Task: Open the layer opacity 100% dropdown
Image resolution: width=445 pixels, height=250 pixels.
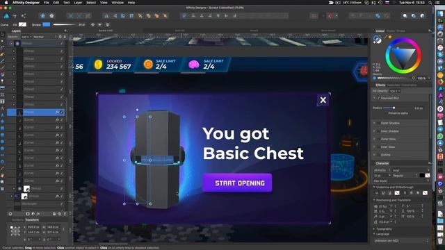Action: pyautogui.click(x=26, y=37)
